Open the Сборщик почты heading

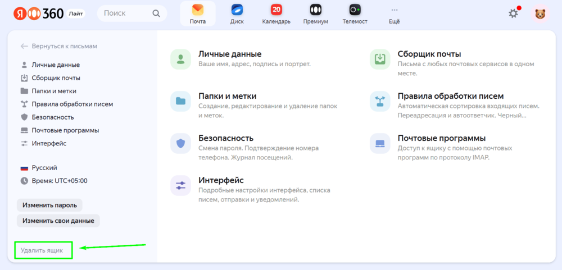[429, 54]
